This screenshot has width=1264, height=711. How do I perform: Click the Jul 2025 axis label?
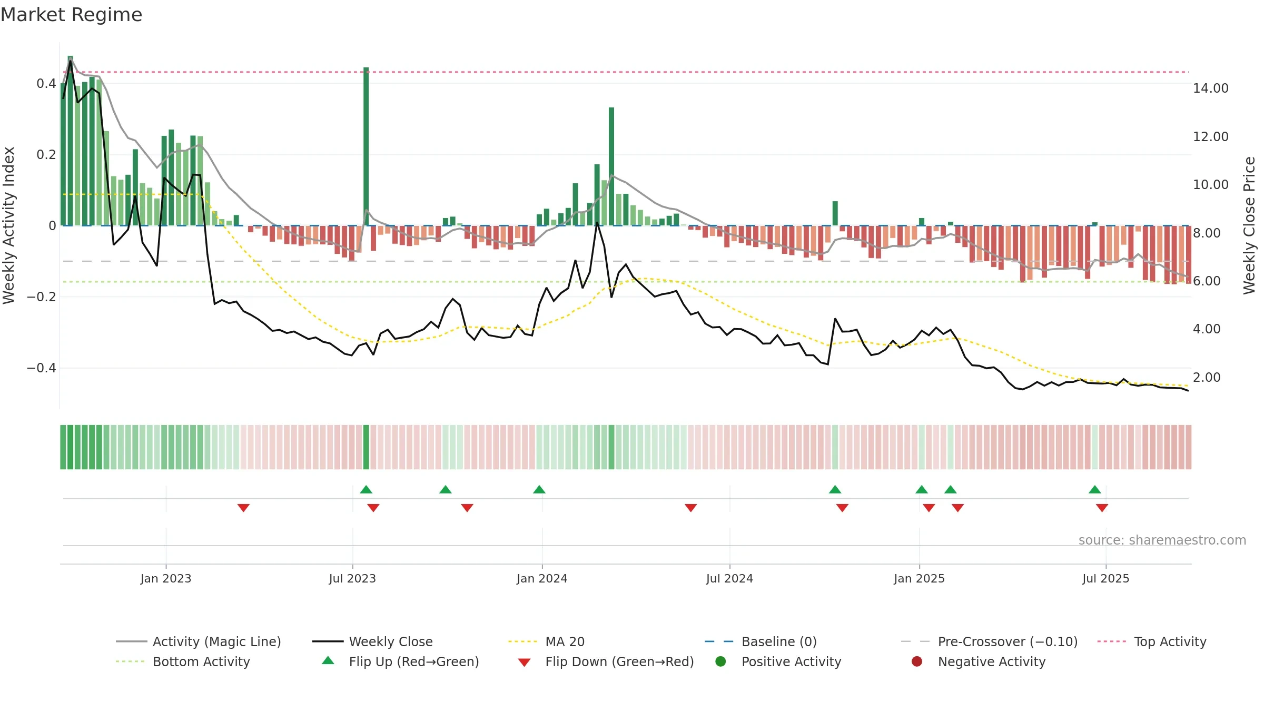[x=1106, y=578]
